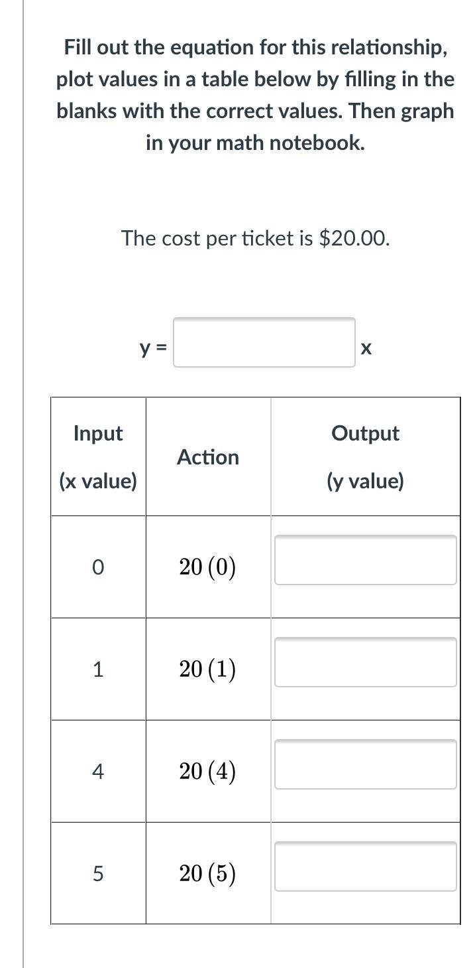Click the 'Fill out the equation' instruction paragraph

coord(255,95)
